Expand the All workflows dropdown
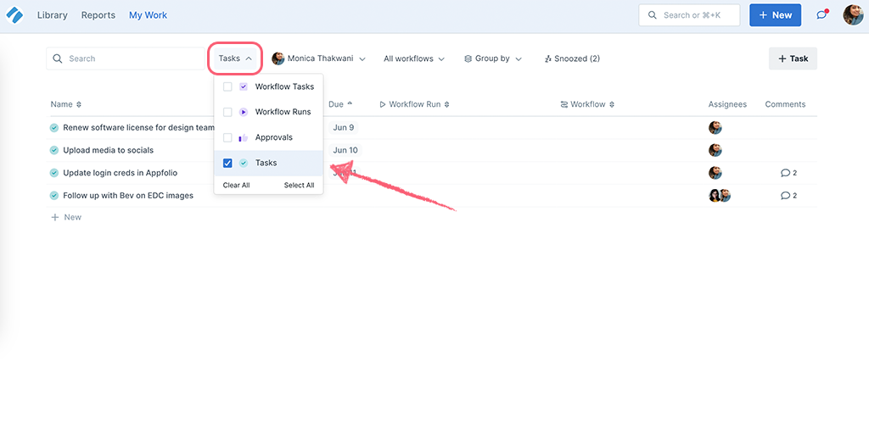 (414, 58)
